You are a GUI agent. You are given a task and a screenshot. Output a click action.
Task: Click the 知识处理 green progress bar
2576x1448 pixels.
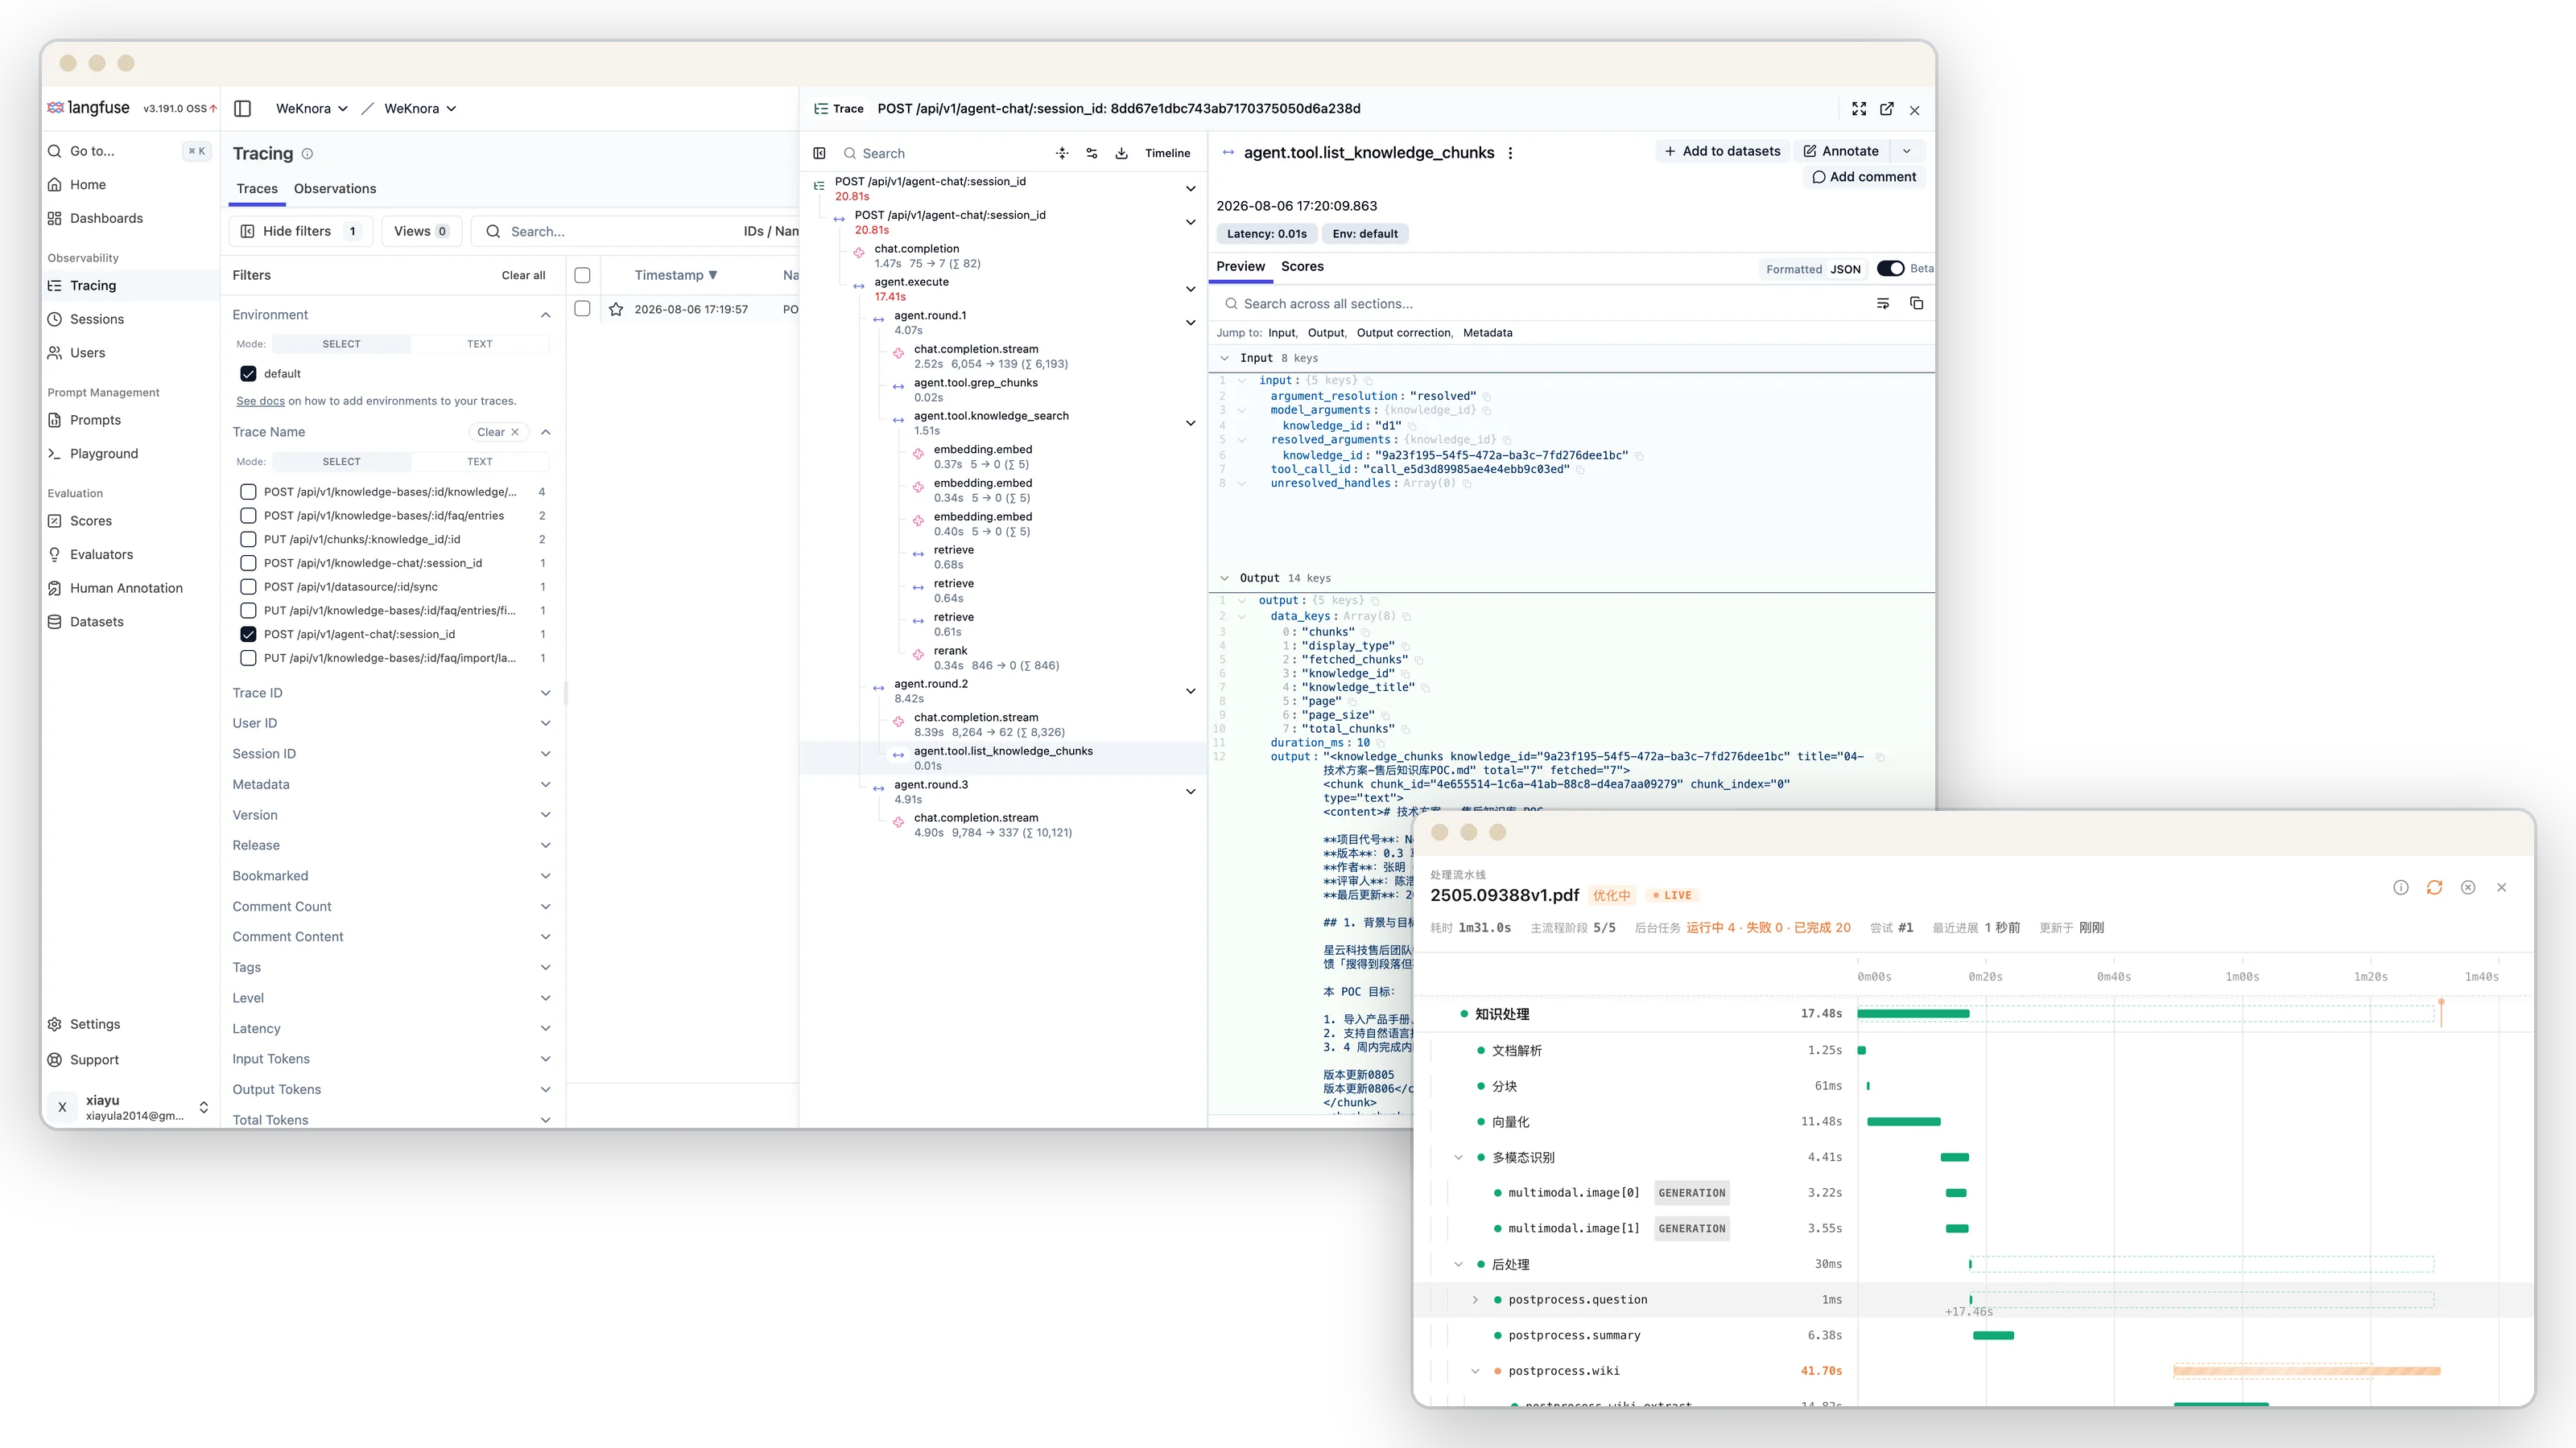(x=1913, y=1014)
